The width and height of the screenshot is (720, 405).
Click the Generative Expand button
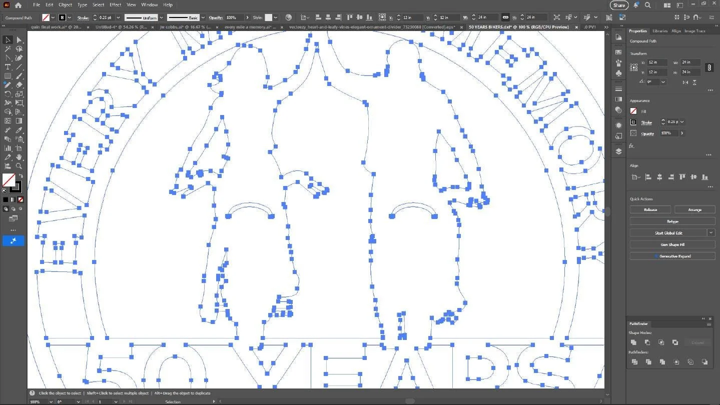pos(672,256)
